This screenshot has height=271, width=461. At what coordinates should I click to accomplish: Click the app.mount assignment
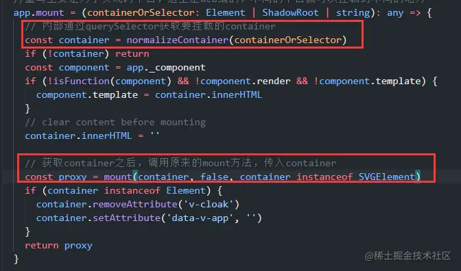(x=38, y=12)
